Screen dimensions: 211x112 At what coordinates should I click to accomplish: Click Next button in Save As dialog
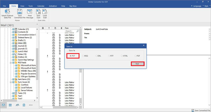pyautogui.click(x=137, y=64)
